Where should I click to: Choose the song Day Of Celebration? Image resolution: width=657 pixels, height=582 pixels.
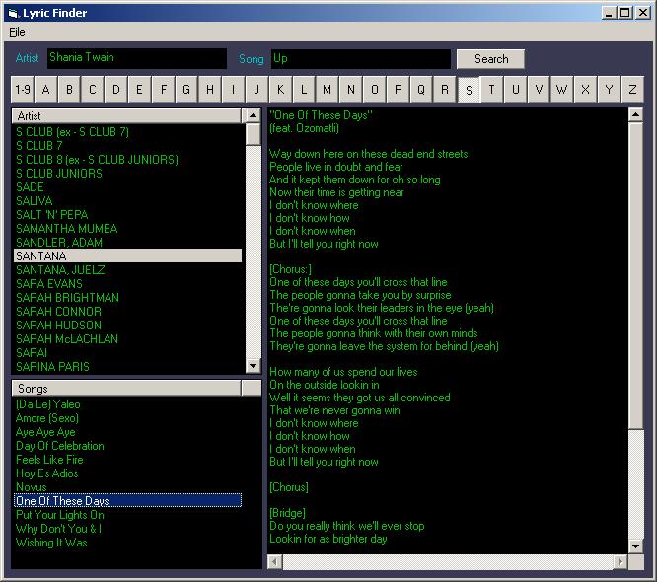point(60,446)
